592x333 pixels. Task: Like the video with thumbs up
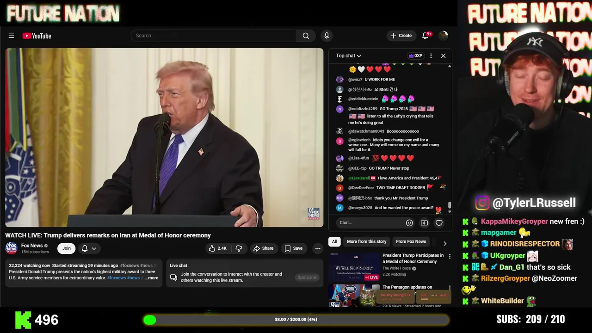coord(217,248)
